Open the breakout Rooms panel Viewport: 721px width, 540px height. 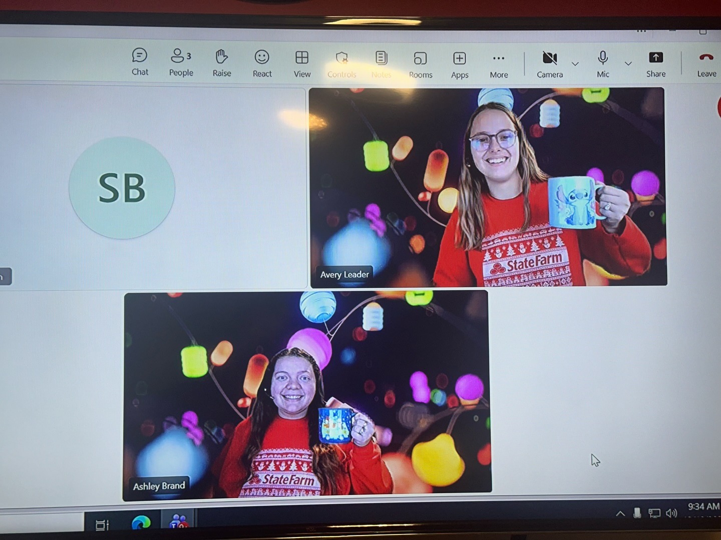click(420, 65)
